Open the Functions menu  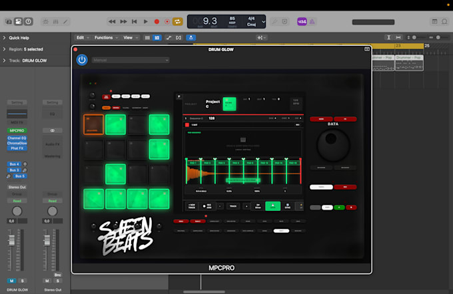coord(106,38)
